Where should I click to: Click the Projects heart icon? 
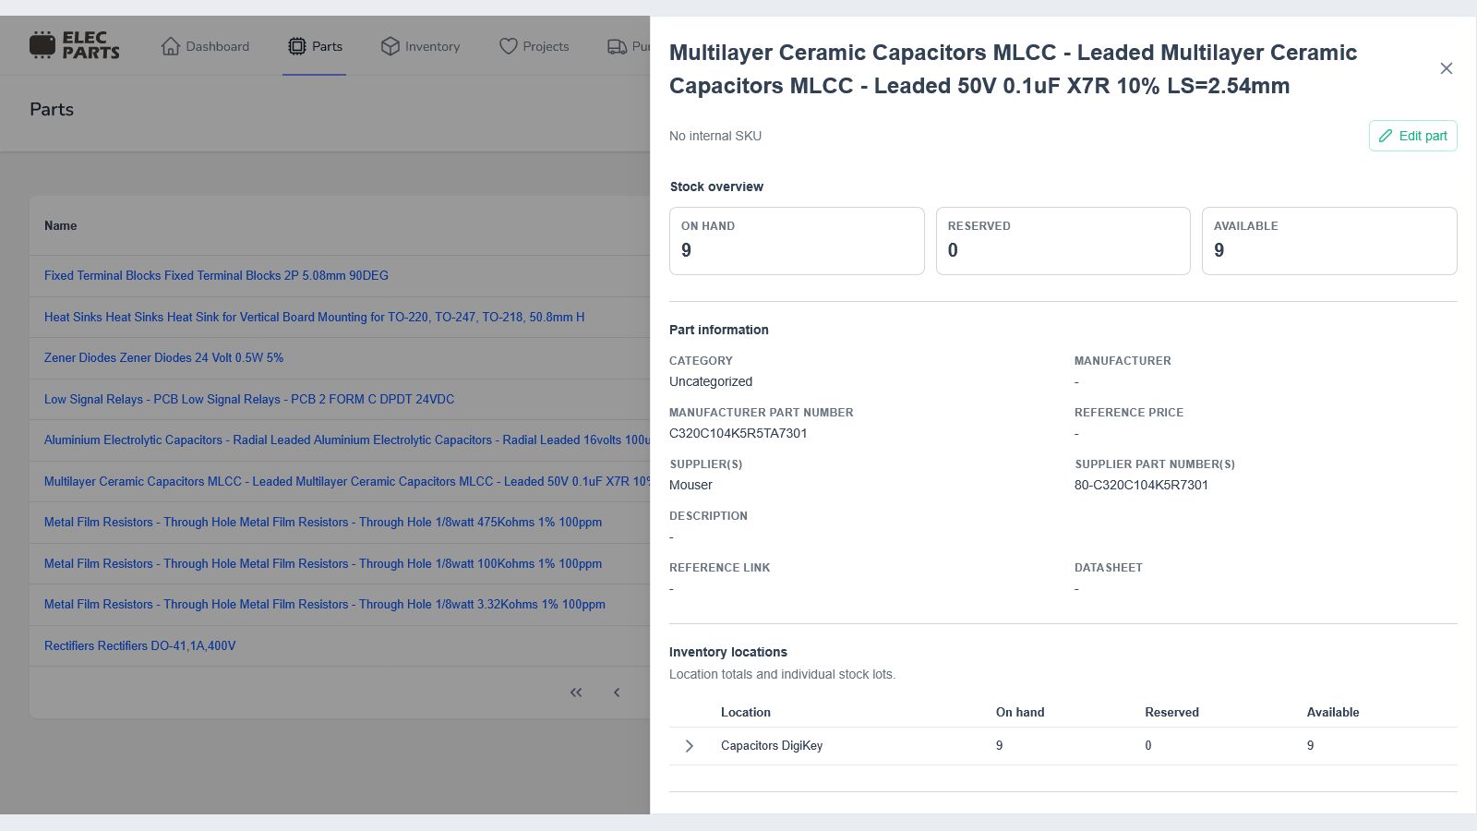[x=509, y=46]
